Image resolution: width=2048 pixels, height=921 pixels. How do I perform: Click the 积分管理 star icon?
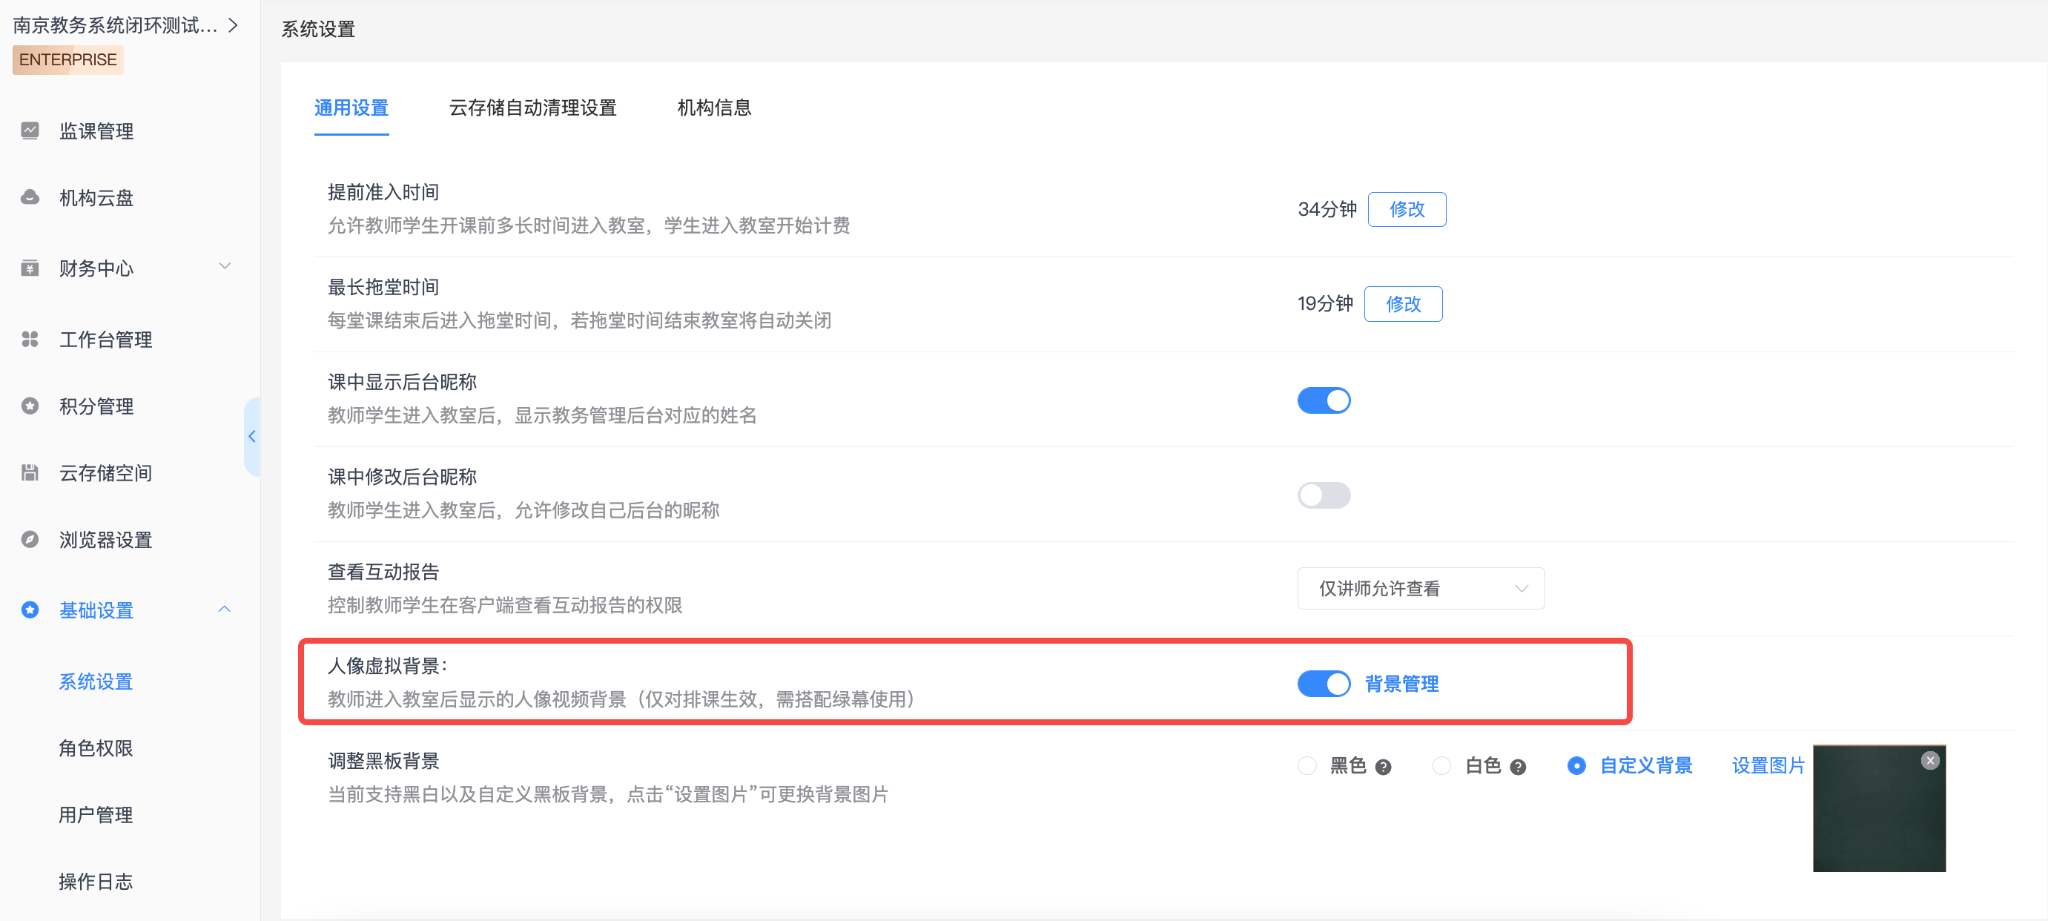click(30, 406)
